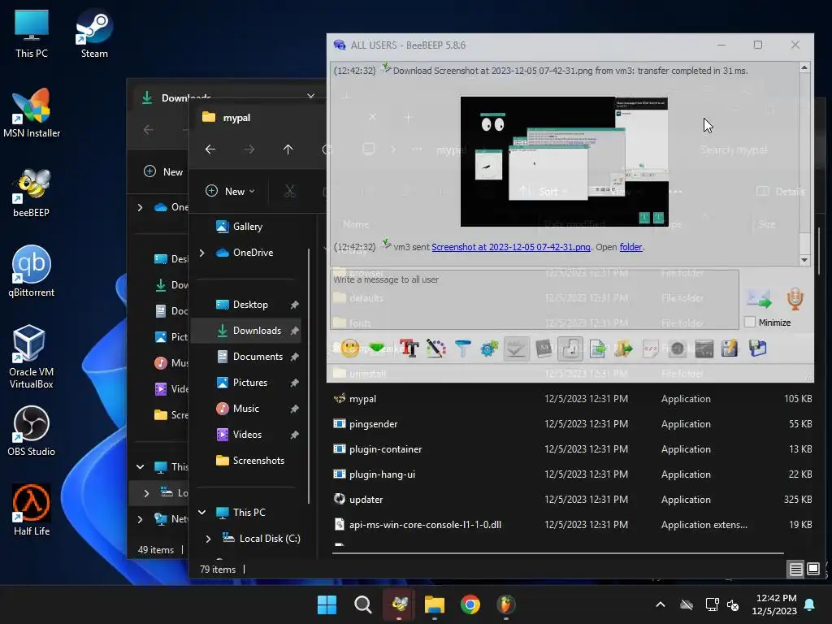Screen dimensions: 832x624
Task: Select Documents in mypal navigation pane
Action: pos(246,357)
